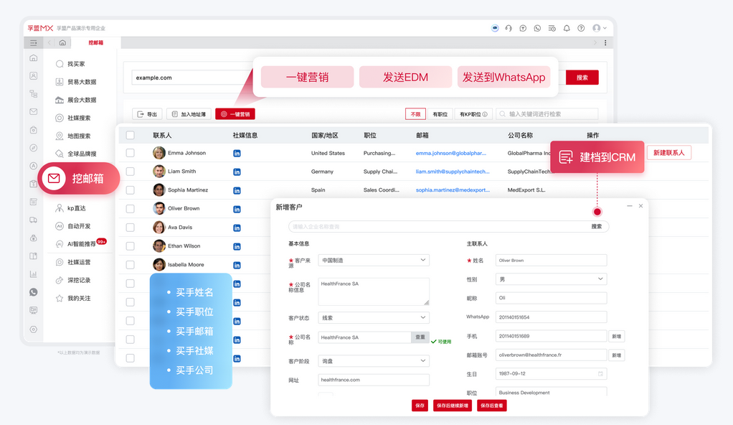Check Sophia Martinez's row checkbox
This screenshot has width=733, height=425.
pyautogui.click(x=130, y=190)
